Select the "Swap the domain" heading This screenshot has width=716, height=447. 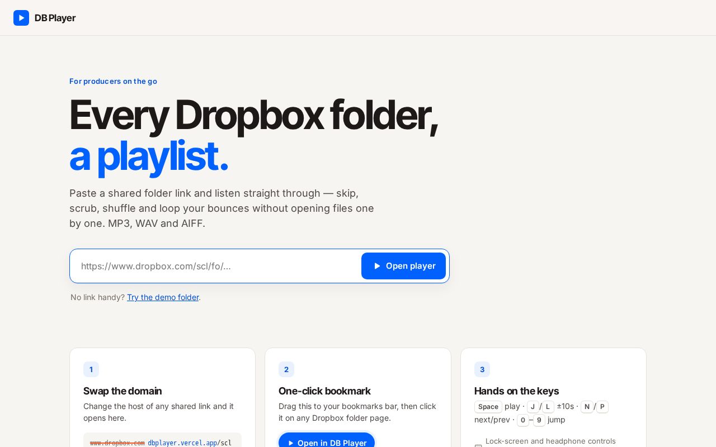123,391
